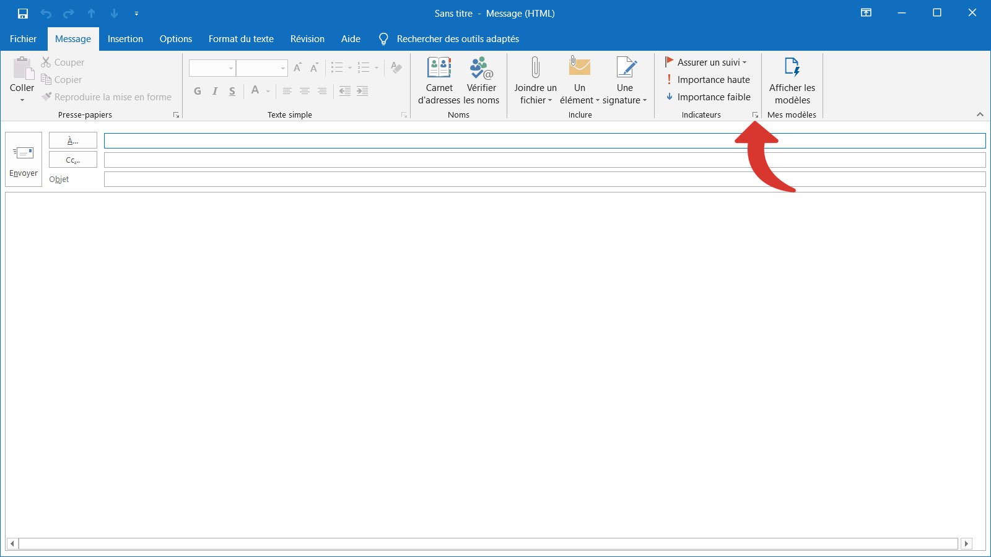Click the Envoyer button
991x557 pixels.
[23, 158]
